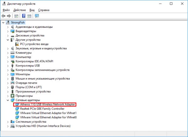
Task: Go back with the toolbar Back arrow
Action: pyautogui.click(x=3, y=16)
